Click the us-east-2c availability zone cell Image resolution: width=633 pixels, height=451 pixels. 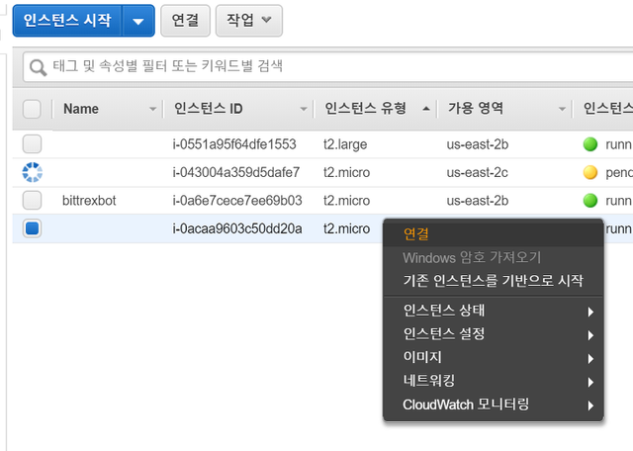coord(477,173)
